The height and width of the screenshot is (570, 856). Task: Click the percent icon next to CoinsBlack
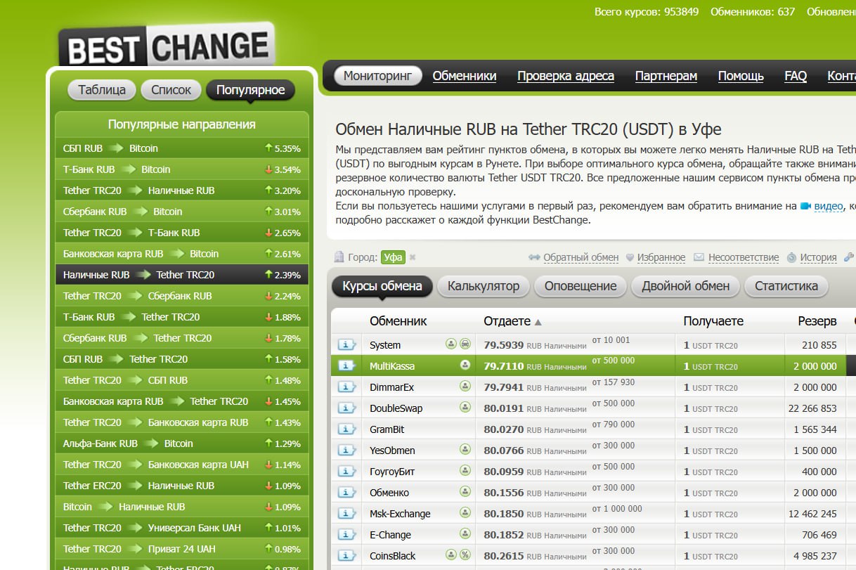pyautogui.click(x=465, y=555)
